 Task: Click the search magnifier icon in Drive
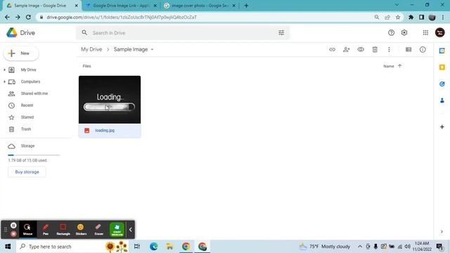(84, 32)
